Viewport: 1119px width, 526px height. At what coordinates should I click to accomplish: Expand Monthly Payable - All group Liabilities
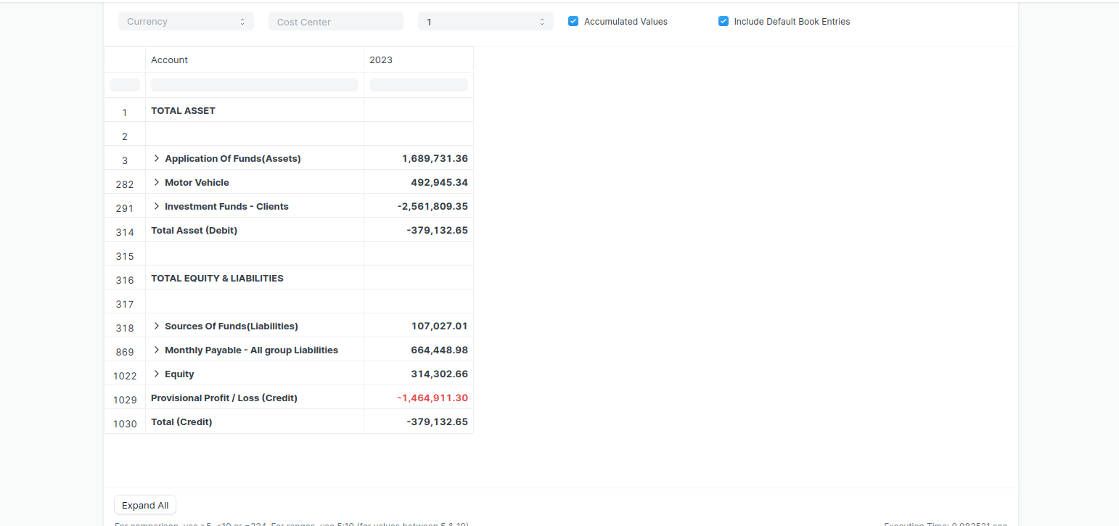click(157, 349)
